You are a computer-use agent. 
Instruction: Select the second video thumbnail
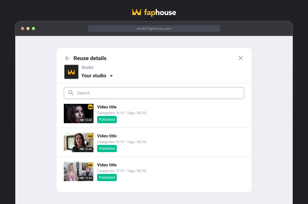point(79,142)
